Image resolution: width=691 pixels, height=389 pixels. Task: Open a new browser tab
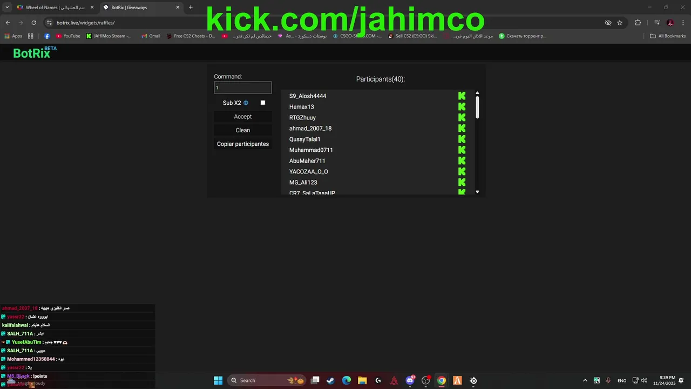[191, 8]
